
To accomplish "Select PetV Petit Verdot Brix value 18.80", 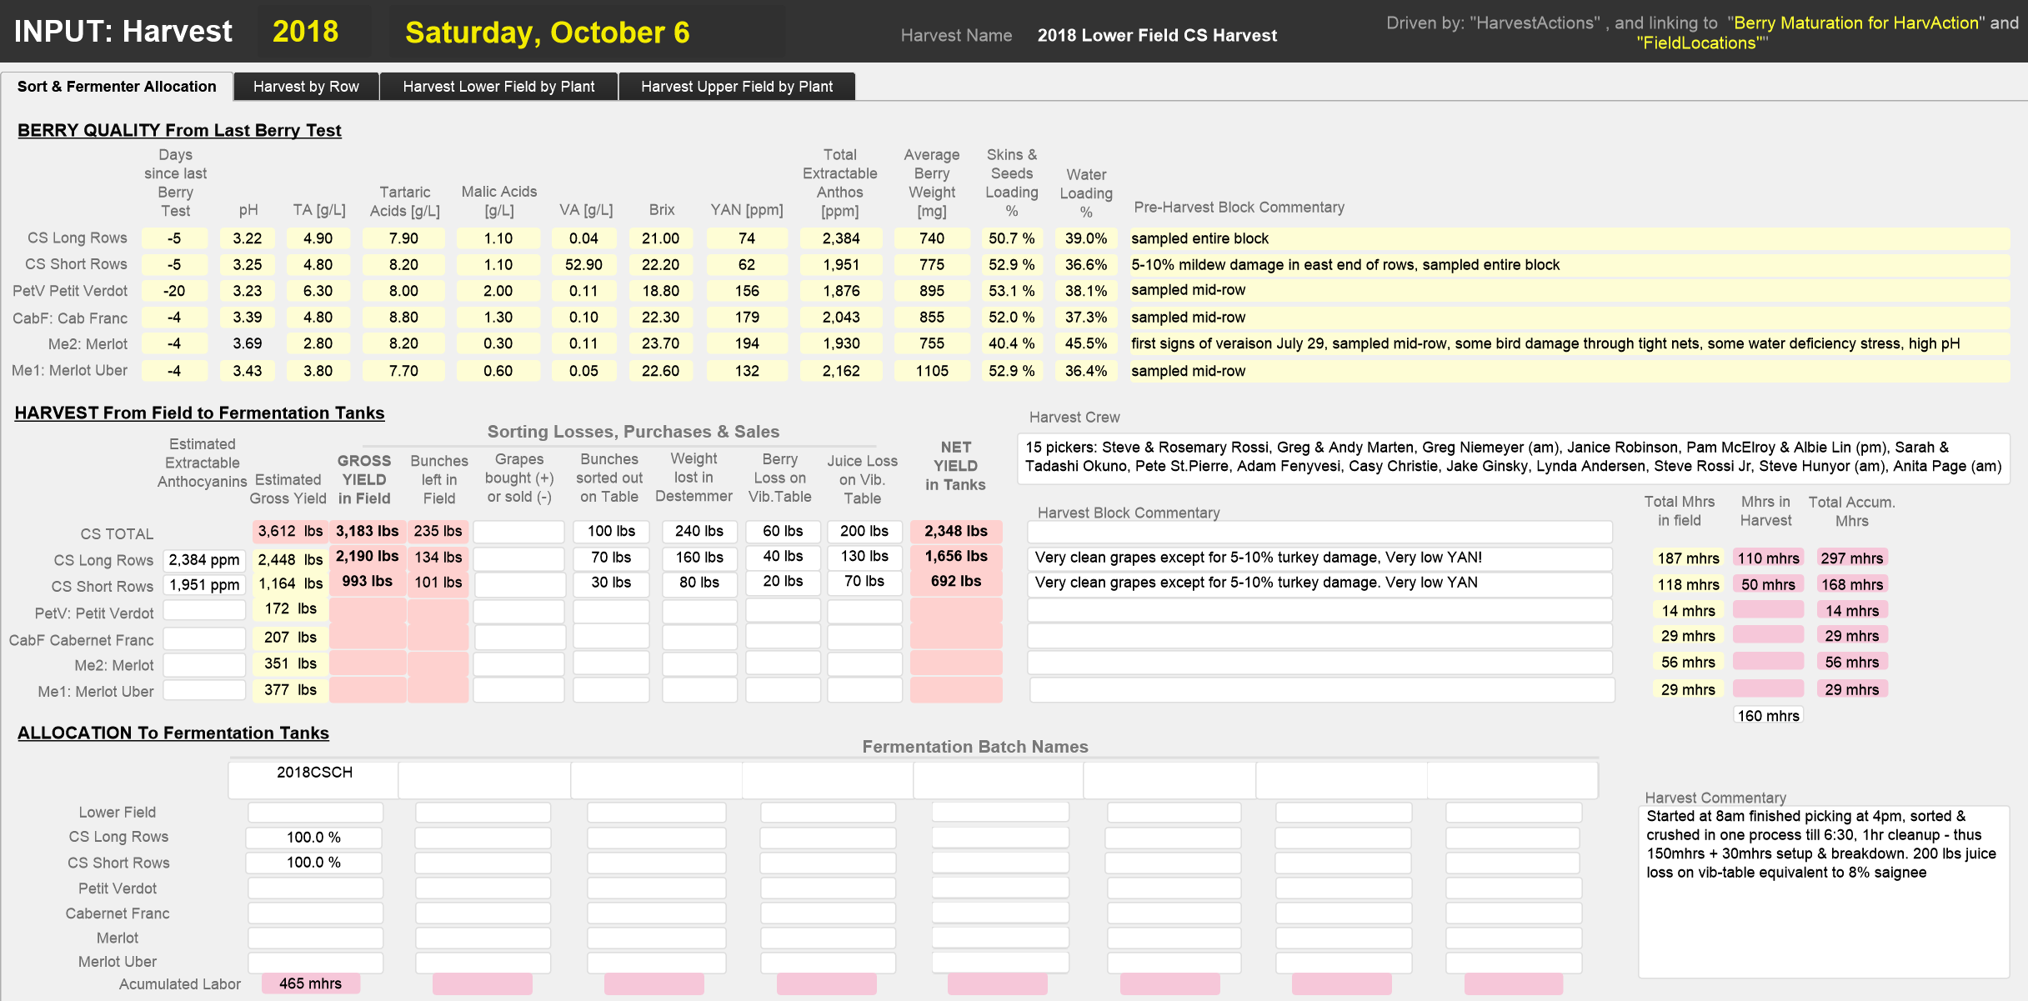I will pyautogui.click(x=660, y=291).
